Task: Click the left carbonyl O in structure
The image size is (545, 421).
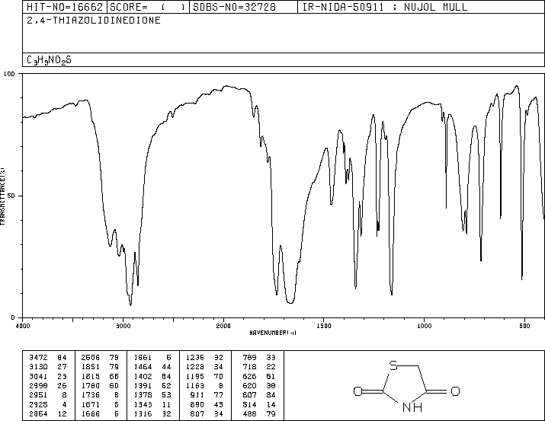Action: pos(358,391)
